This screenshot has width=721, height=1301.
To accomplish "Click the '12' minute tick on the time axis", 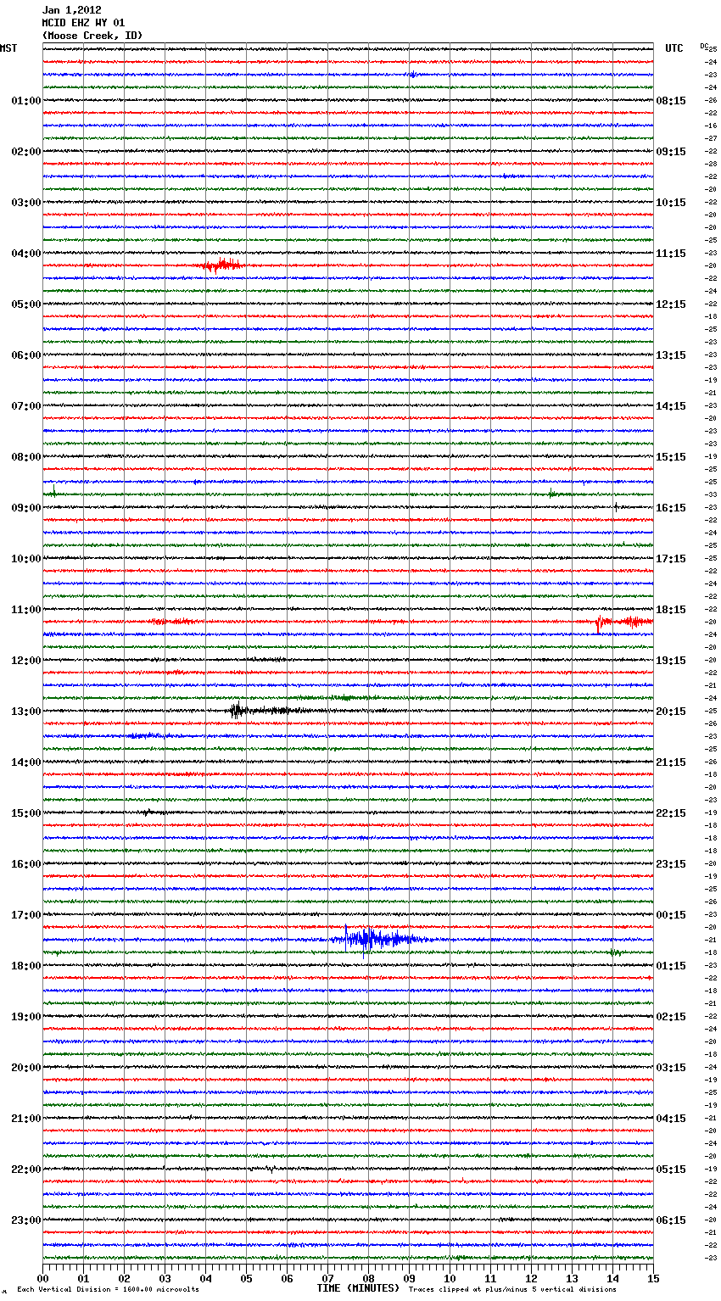I will pos(531,1278).
